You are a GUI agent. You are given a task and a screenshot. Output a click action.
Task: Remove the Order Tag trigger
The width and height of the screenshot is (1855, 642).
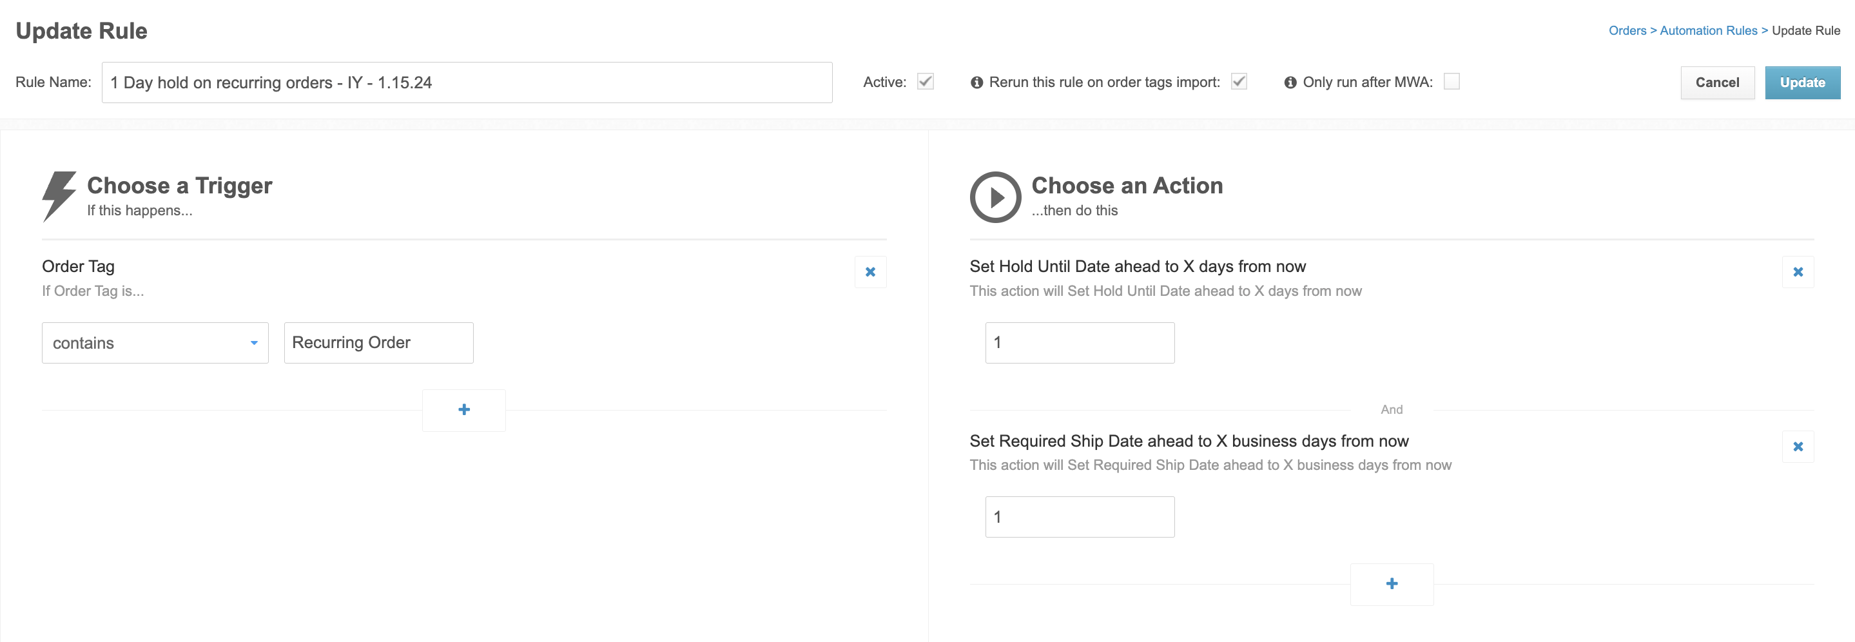(870, 271)
